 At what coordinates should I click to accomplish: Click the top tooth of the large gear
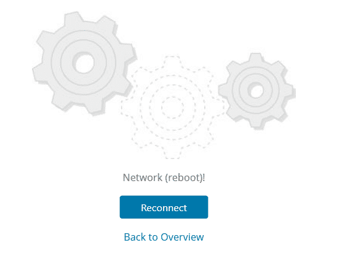click(x=73, y=18)
